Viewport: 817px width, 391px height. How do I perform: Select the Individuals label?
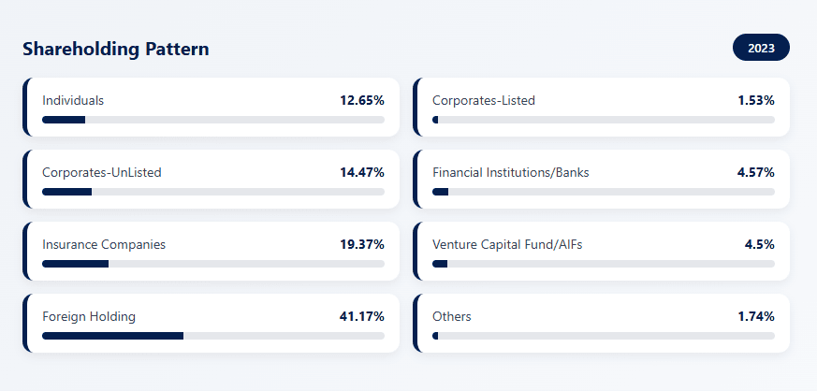click(73, 100)
